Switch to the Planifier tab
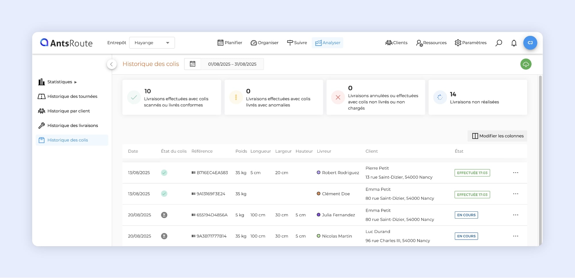This screenshot has width=575, height=278. (230, 43)
